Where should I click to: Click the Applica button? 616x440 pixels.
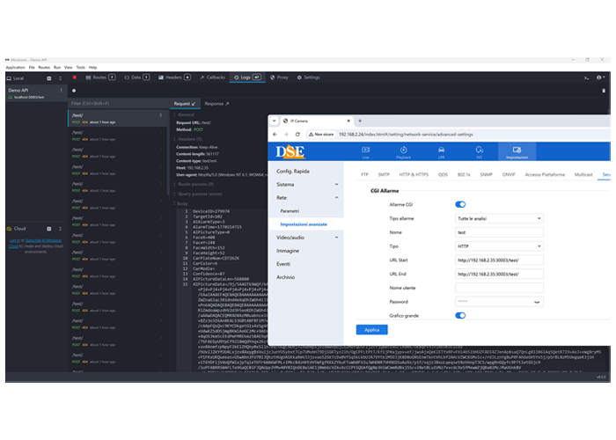(x=371, y=330)
